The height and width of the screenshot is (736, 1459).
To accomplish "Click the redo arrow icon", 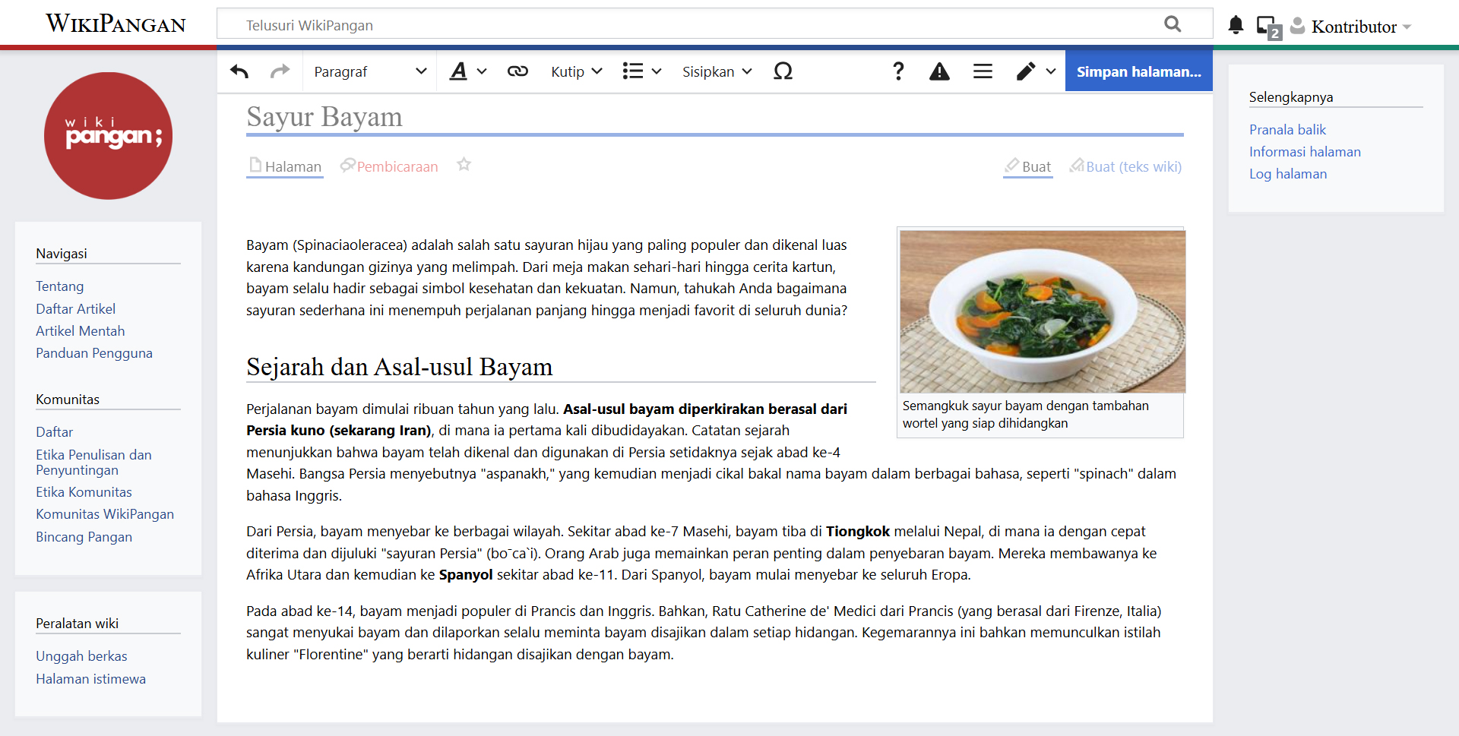I will 280,71.
